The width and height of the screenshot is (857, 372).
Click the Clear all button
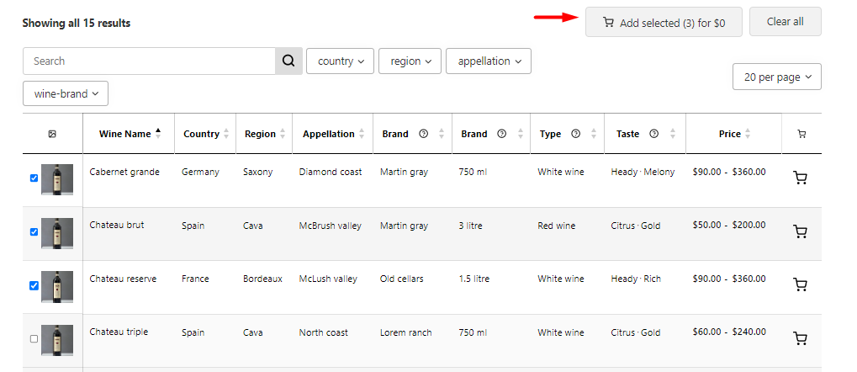coord(785,22)
